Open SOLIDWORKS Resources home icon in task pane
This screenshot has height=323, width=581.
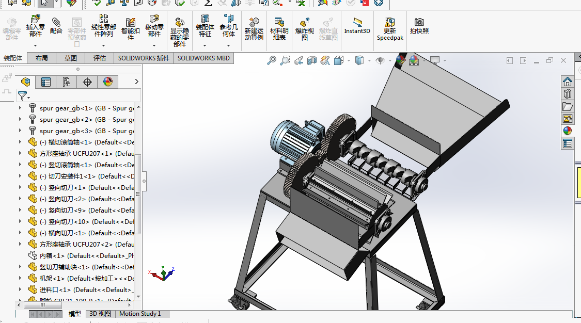(567, 82)
